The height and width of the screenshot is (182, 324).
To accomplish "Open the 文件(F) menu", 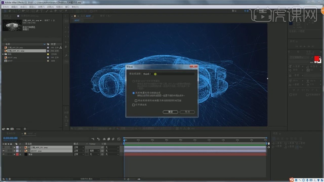I will 5,7.
